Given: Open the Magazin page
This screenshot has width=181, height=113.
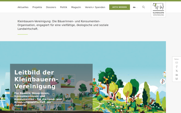Looking at the screenshot, I should [76, 7].
